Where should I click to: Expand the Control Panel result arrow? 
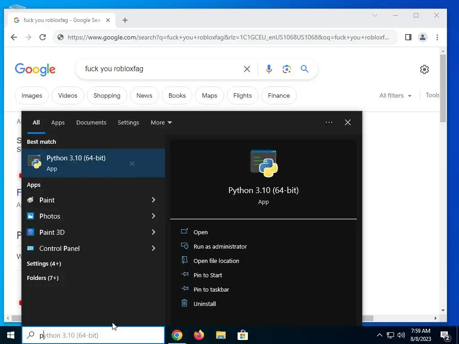click(x=153, y=248)
